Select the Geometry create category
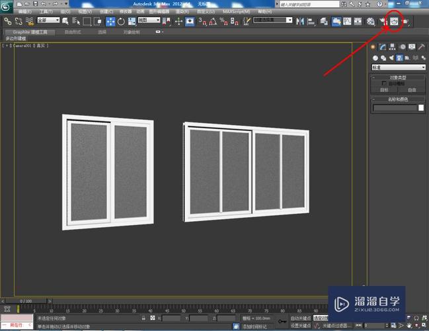The width and height of the screenshot is (429, 331). coord(375,58)
